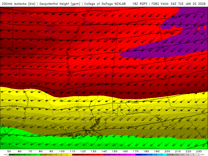Viewport: 208px width, 156px height.
Task: Click the 170 knot scale label
Action: [x=136, y=151]
